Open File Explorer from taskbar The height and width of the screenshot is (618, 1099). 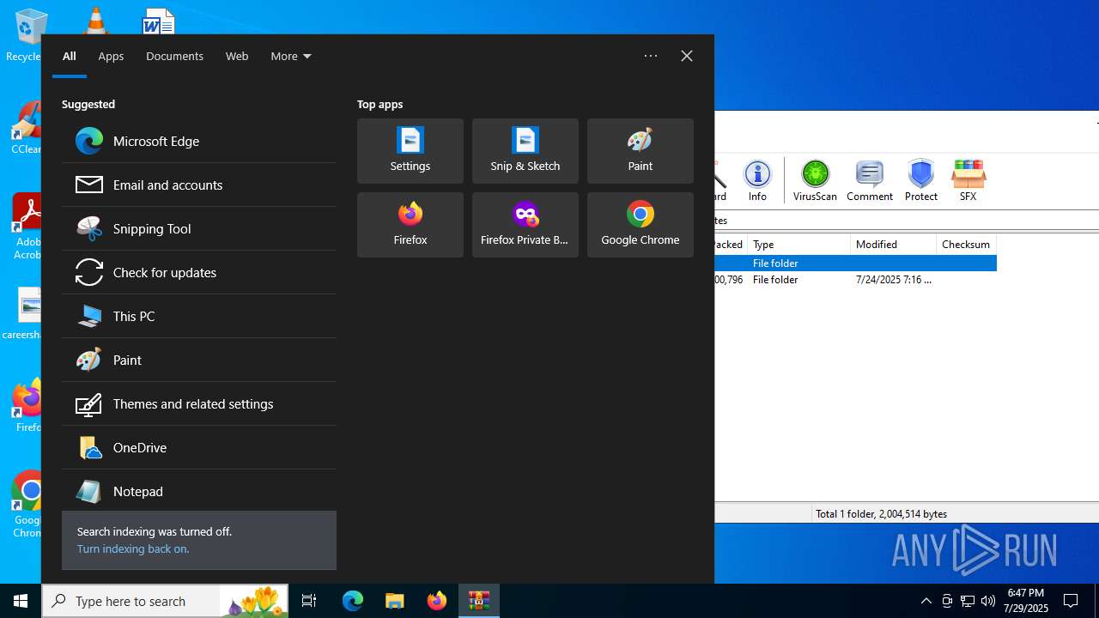(395, 601)
